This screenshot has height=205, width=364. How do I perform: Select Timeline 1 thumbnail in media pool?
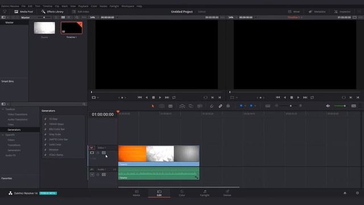coord(72,28)
